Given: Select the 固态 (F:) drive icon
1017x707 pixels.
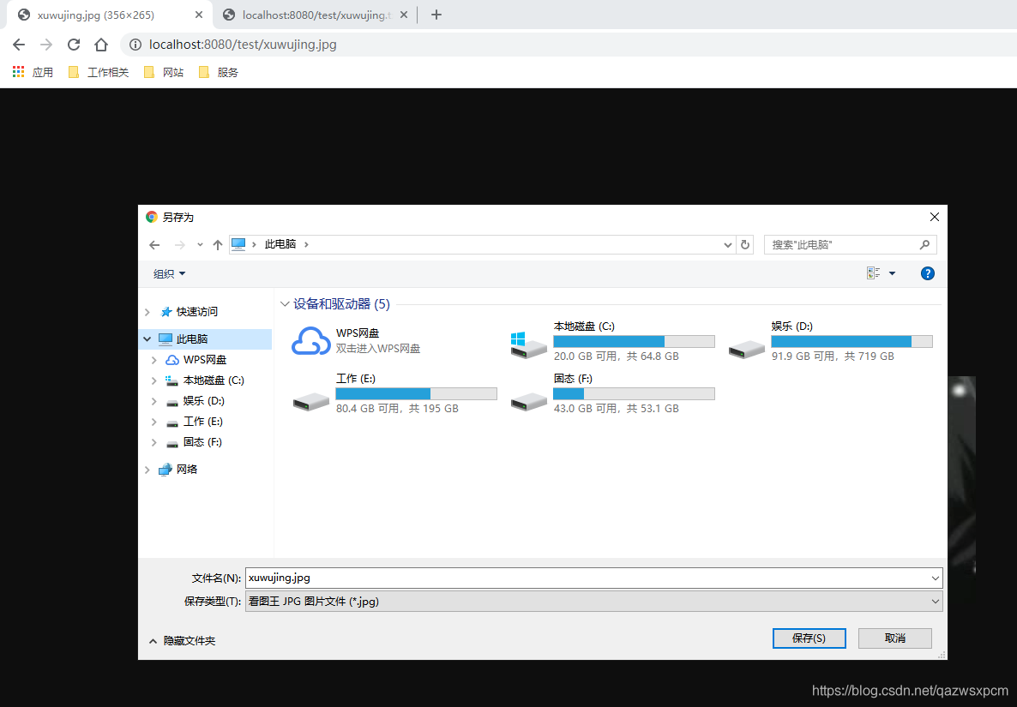Looking at the screenshot, I should 528,400.
